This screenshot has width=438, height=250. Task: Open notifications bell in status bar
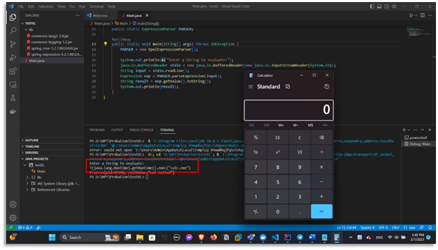tap(430, 228)
